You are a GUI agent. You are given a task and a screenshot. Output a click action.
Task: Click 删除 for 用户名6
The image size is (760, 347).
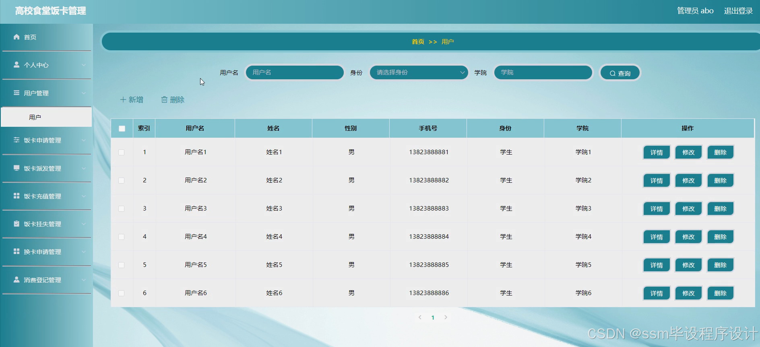coord(720,293)
